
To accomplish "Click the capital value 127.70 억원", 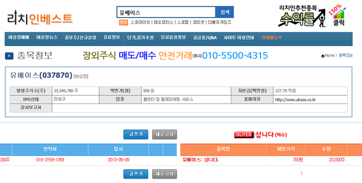I will click(x=285, y=91).
